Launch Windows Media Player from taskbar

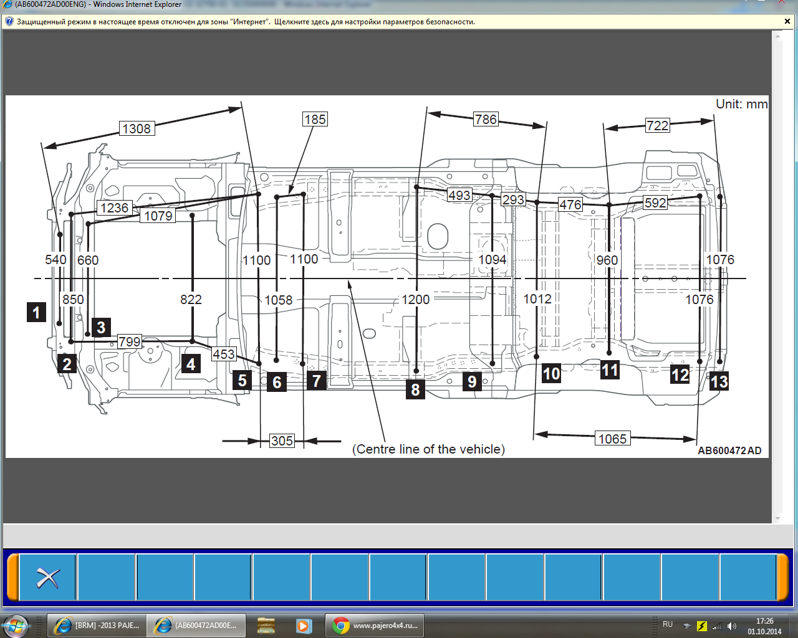303,626
